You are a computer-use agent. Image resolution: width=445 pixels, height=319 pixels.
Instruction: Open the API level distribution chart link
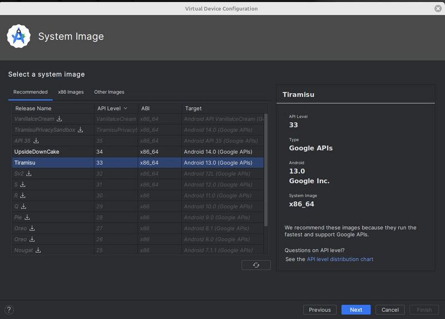340,259
